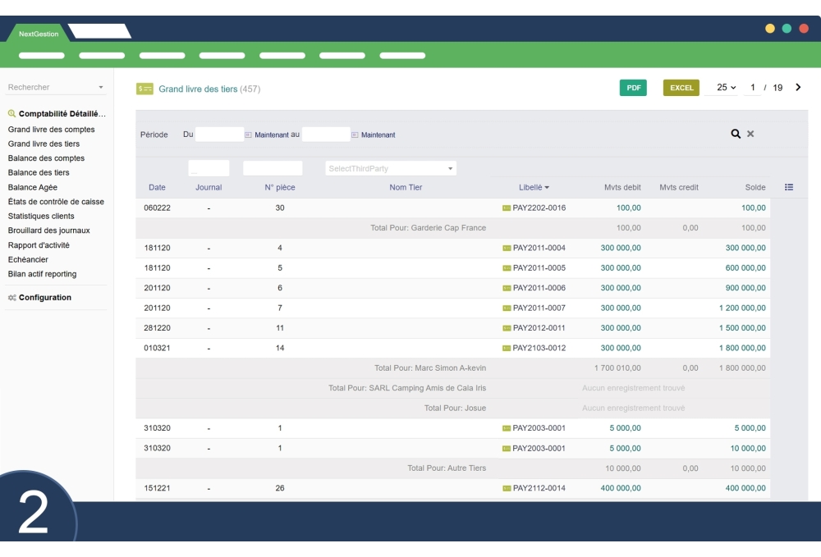Export the ledger to EXCEL
Image resolution: width=821 pixels, height=557 pixels.
coord(681,87)
